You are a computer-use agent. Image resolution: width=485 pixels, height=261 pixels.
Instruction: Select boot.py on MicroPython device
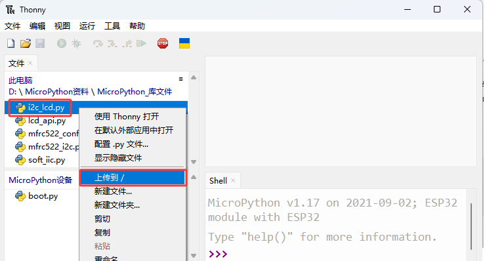pos(43,196)
